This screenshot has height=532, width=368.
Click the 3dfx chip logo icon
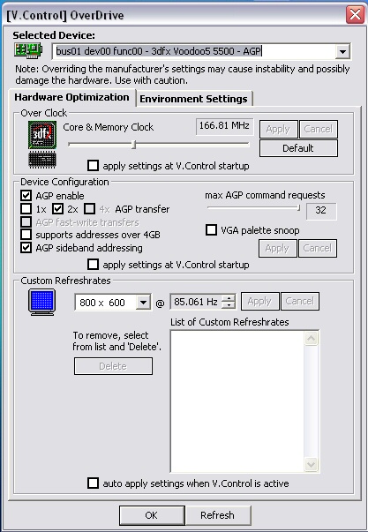pyautogui.click(x=42, y=135)
